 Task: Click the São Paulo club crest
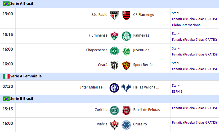click(114, 15)
